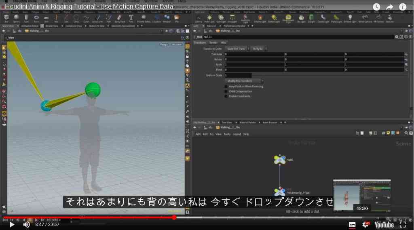Add a Point Light from shelf
Image resolution: width=414 pixels, height=230 pixels.
pos(209,18)
